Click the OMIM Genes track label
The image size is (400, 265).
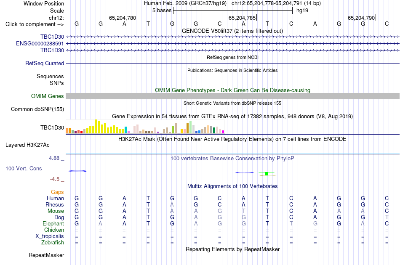pyautogui.click(x=47, y=96)
